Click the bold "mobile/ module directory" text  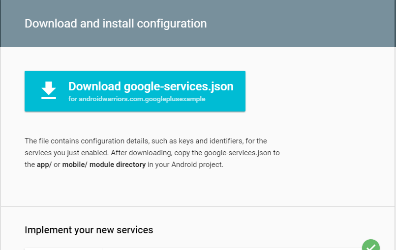click(x=104, y=165)
